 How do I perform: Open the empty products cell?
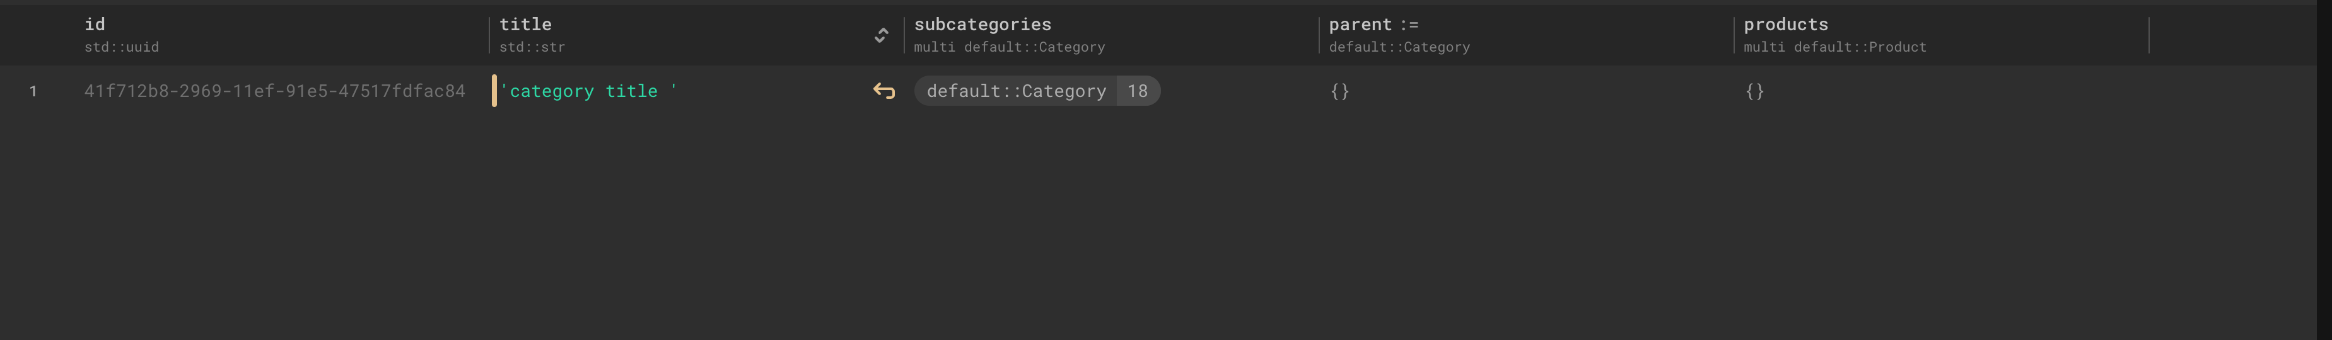[x=1754, y=91]
